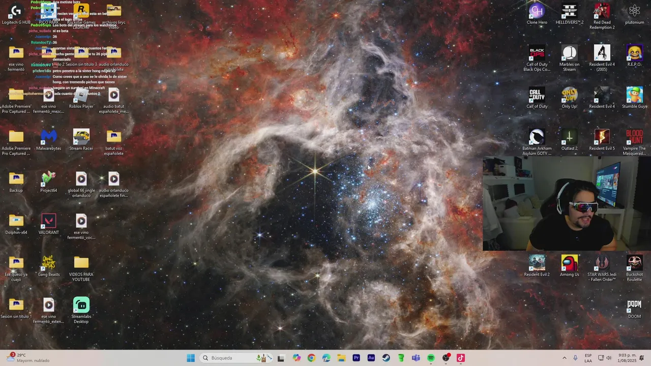Launch STAR WARS Jedi Fallen Order shortcut
The height and width of the screenshot is (366, 651).
[602, 269]
